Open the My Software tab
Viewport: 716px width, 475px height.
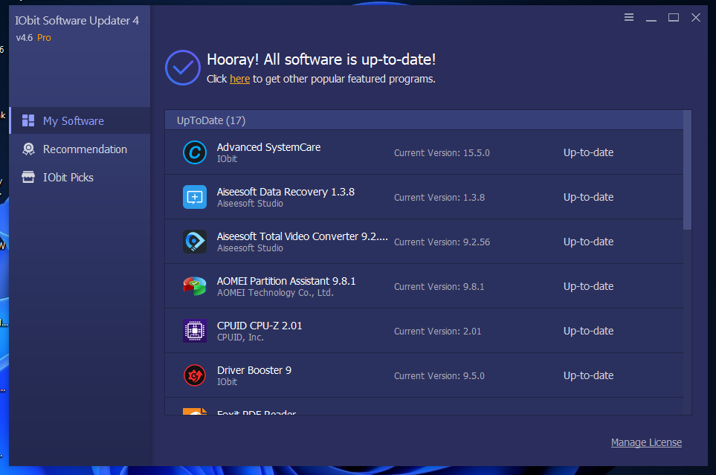[73, 121]
